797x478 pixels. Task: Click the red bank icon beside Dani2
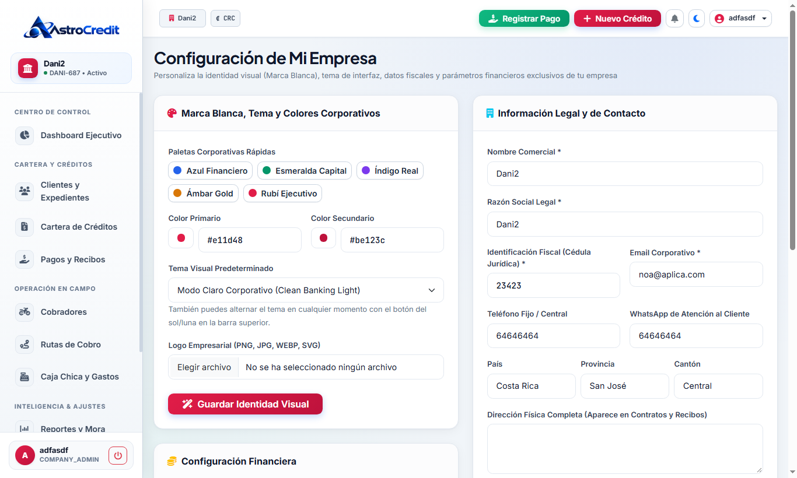click(27, 68)
